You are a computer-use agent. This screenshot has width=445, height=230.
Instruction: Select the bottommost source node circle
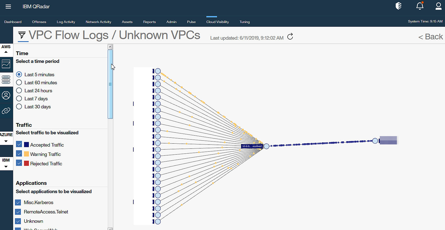pos(158,221)
